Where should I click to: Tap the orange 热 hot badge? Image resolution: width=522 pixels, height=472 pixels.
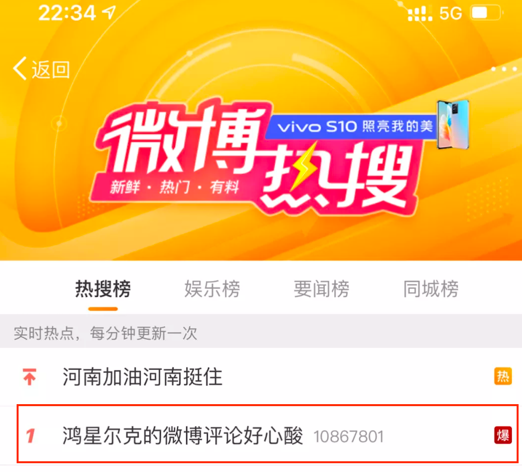[x=502, y=376]
